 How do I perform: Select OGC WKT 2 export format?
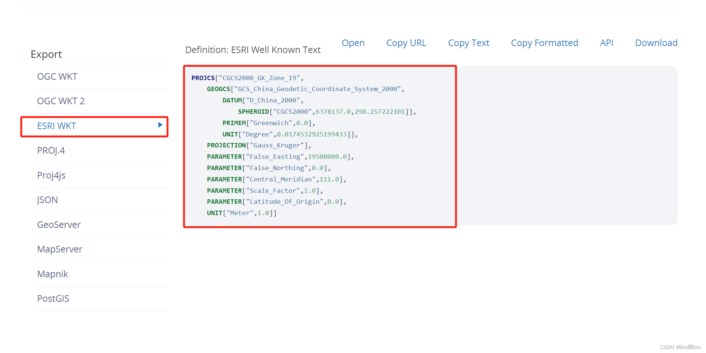[61, 101]
